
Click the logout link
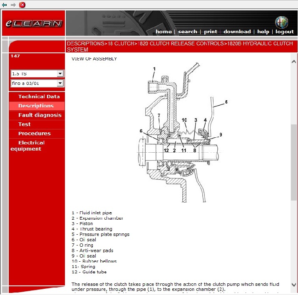coord(285,32)
